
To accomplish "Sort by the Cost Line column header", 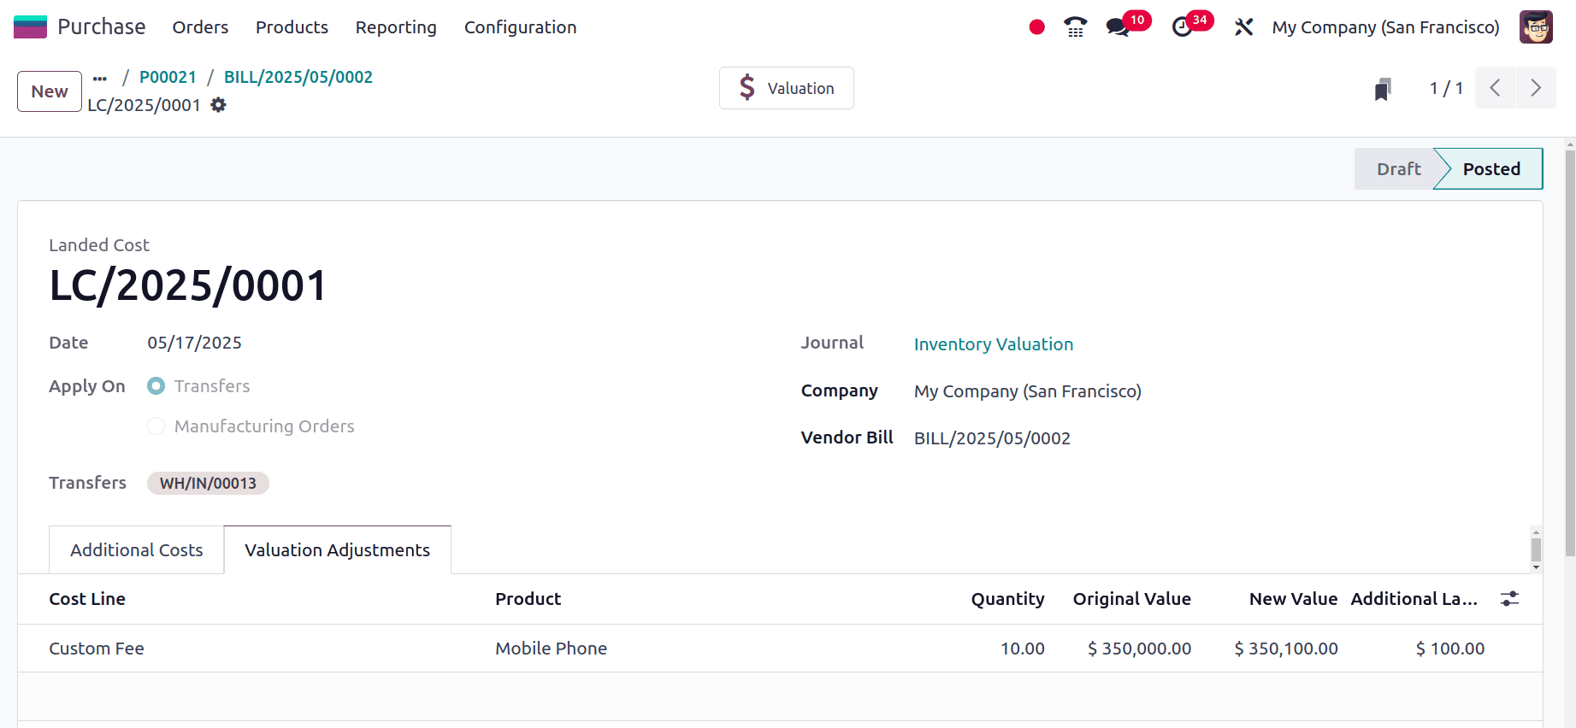I will tap(87, 599).
